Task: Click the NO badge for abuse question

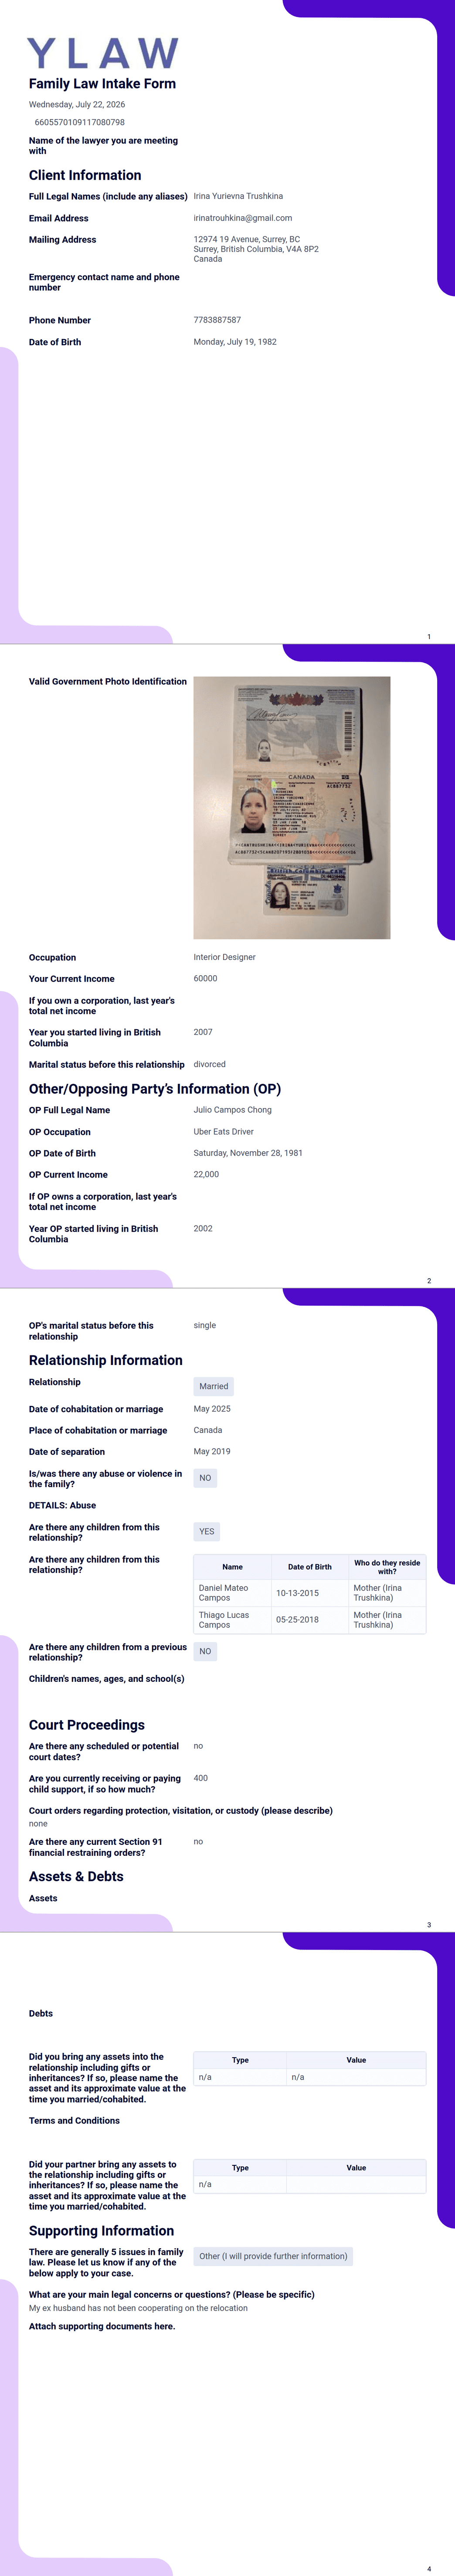Action: (x=205, y=1478)
